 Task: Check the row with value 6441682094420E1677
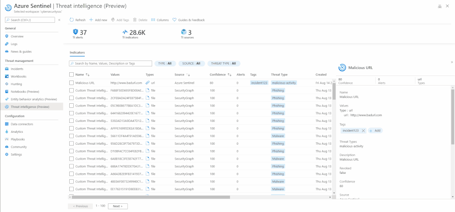click(x=72, y=113)
